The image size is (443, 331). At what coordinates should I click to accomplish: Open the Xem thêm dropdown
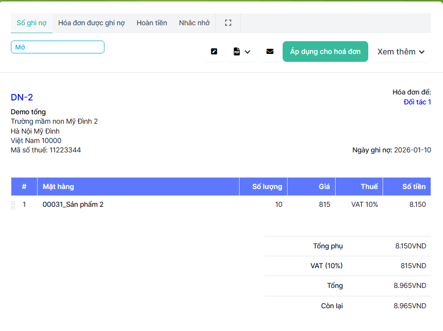pos(401,51)
